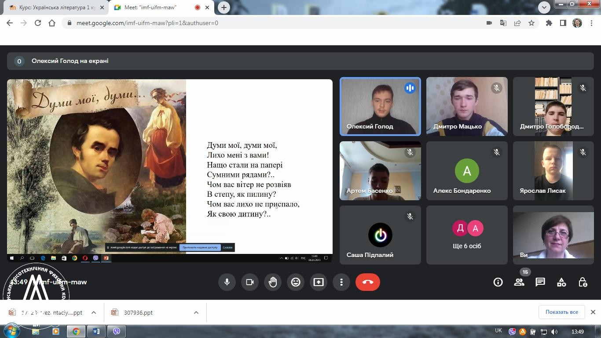This screenshot has height=338, width=601.
Task: Translate this page icon
Action: 503,23
